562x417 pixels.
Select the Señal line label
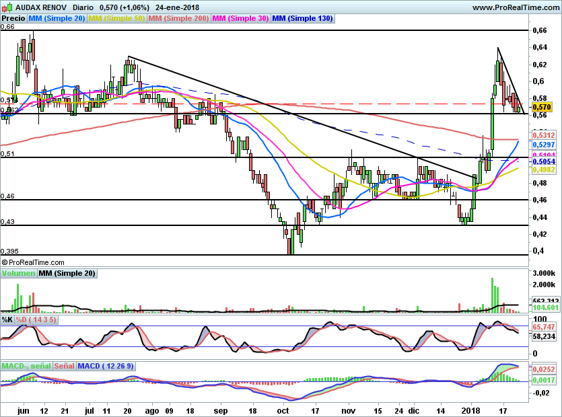click(64, 366)
